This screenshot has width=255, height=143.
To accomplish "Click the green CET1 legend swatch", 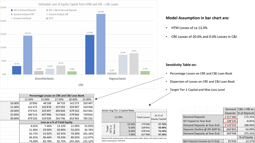I will [47, 18].
